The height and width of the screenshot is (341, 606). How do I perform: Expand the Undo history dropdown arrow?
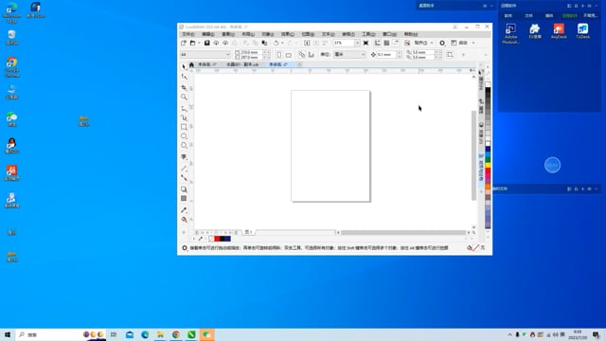pyautogui.click(x=282, y=43)
